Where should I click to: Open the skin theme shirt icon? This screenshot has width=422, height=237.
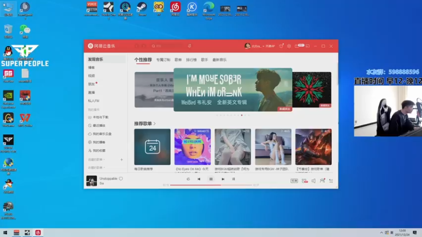[281, 46]
